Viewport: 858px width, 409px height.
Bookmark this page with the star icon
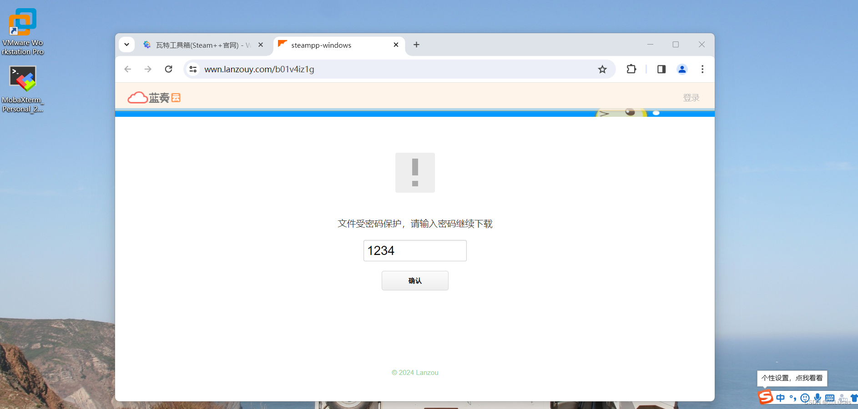602,69
